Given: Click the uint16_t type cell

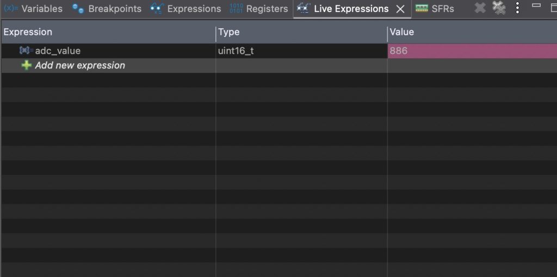Looking at the screenshot, I should (x=301, y=51).
